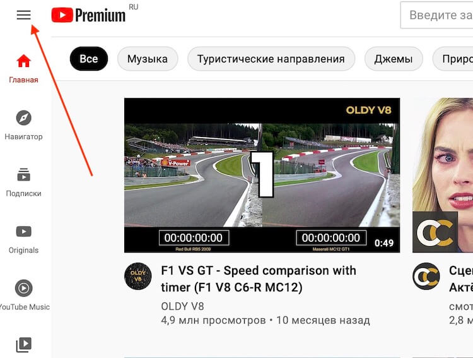Select Туристические направления filter chip
Screen dimensions: 473x358
[x=271, y=59]
